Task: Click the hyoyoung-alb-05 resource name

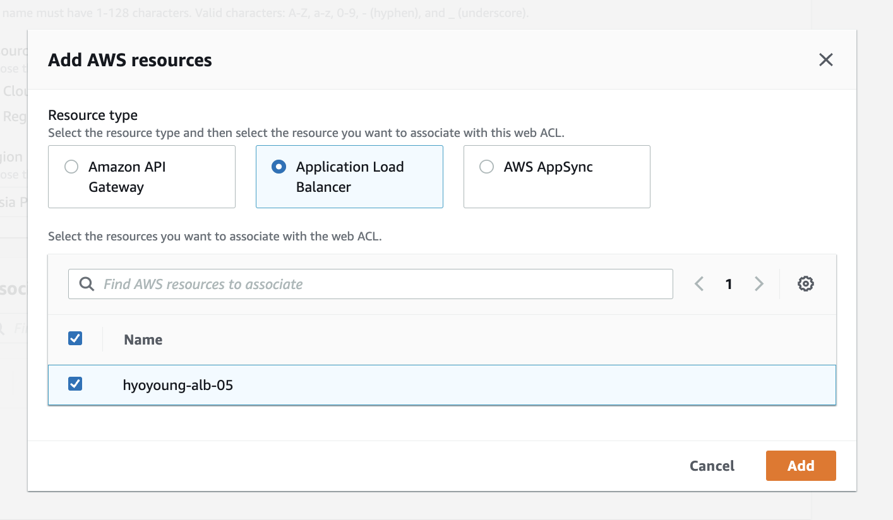Action: click(x=178, y=385)
